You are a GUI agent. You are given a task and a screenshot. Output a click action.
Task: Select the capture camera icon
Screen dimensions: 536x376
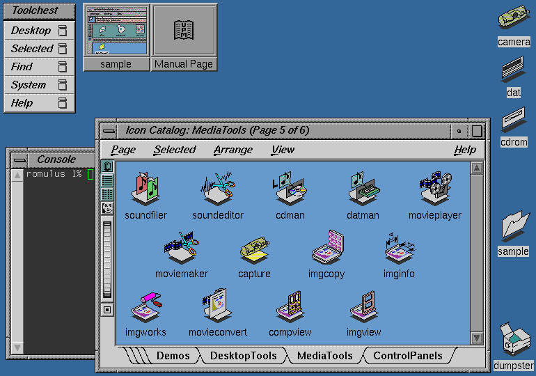coord(254,250)
